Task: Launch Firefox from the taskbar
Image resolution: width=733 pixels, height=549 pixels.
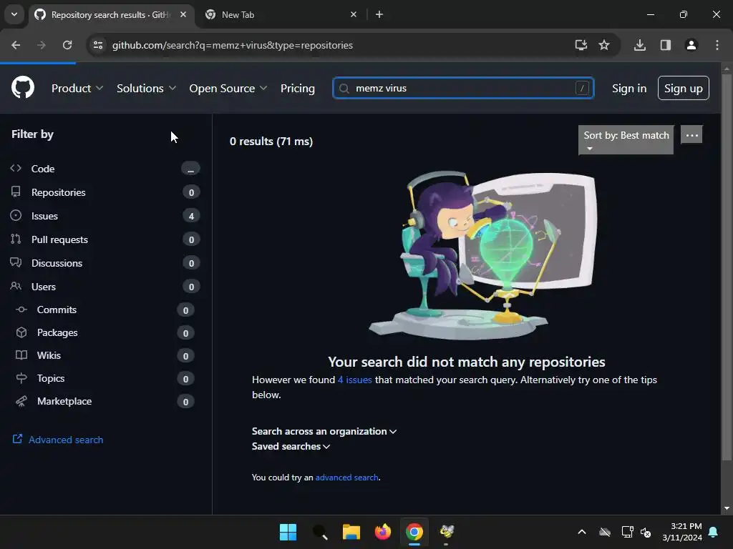Action: coord(383,532)
